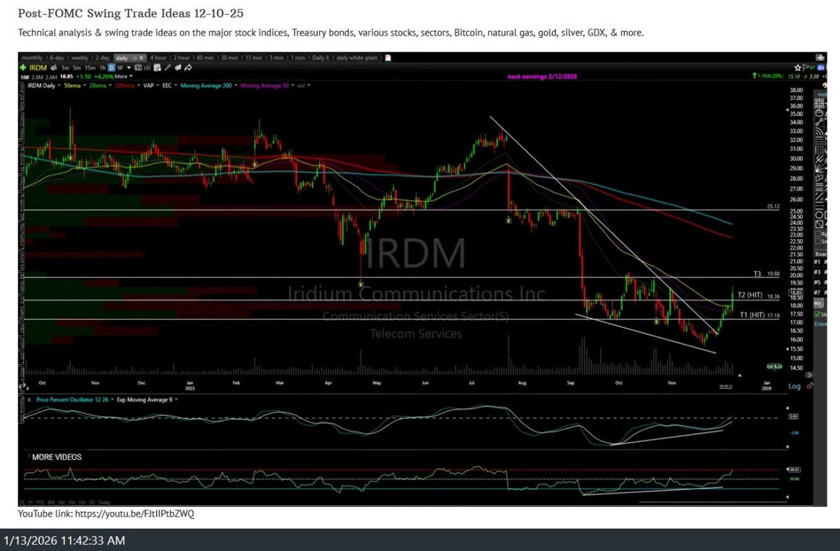Select the pencil drawing tool icon

tap(167, 67)
